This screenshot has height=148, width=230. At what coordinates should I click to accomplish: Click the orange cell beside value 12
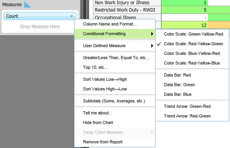(219, 25)
